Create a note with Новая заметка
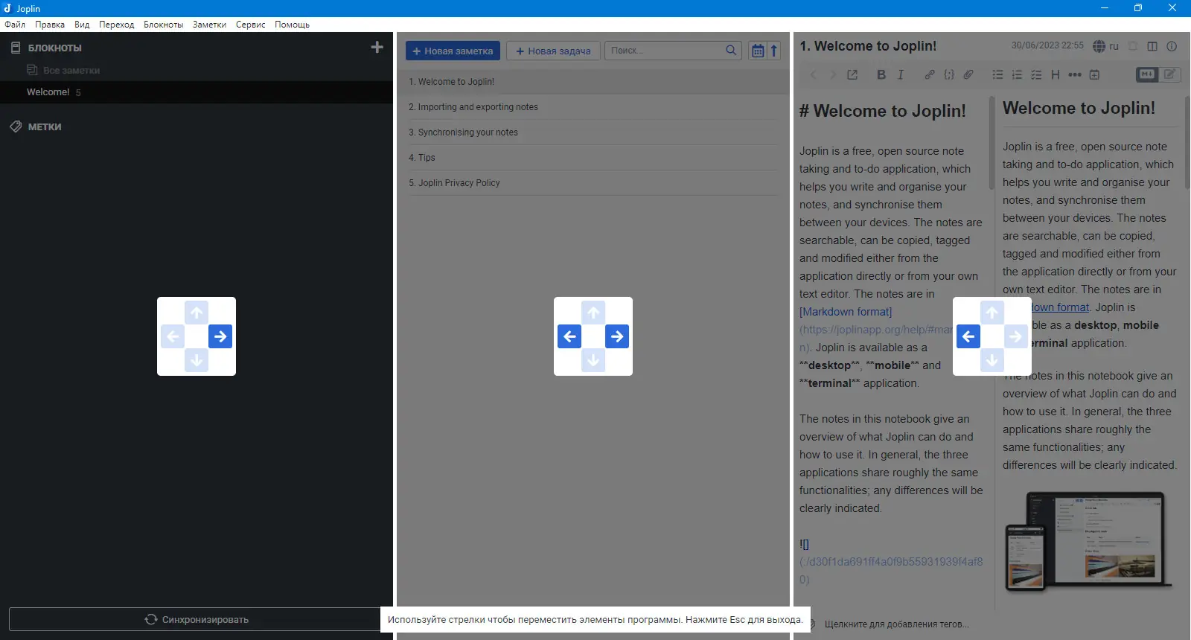Image resolution: width=1191 pixels, height=640 pixels. (453, 51)
